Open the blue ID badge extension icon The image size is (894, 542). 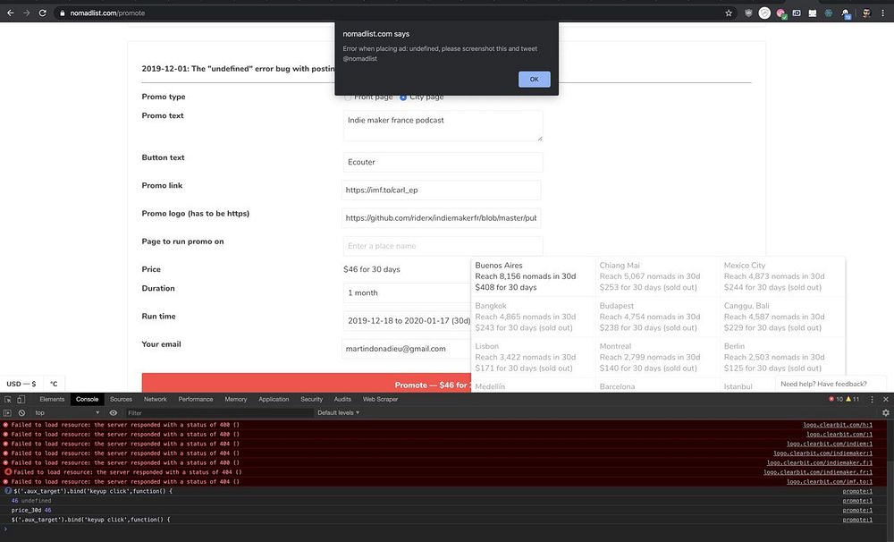click(x=797, y=13)
